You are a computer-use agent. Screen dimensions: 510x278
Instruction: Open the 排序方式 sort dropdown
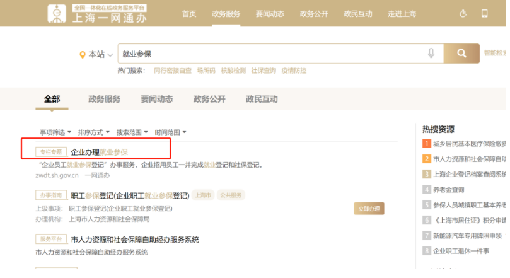click(x=94, y=132)
